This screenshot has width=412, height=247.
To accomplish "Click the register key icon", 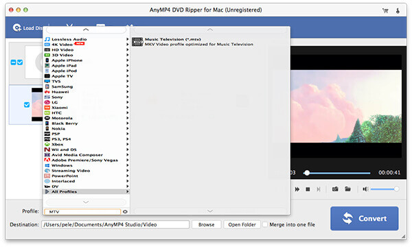I will click(398, 10).
